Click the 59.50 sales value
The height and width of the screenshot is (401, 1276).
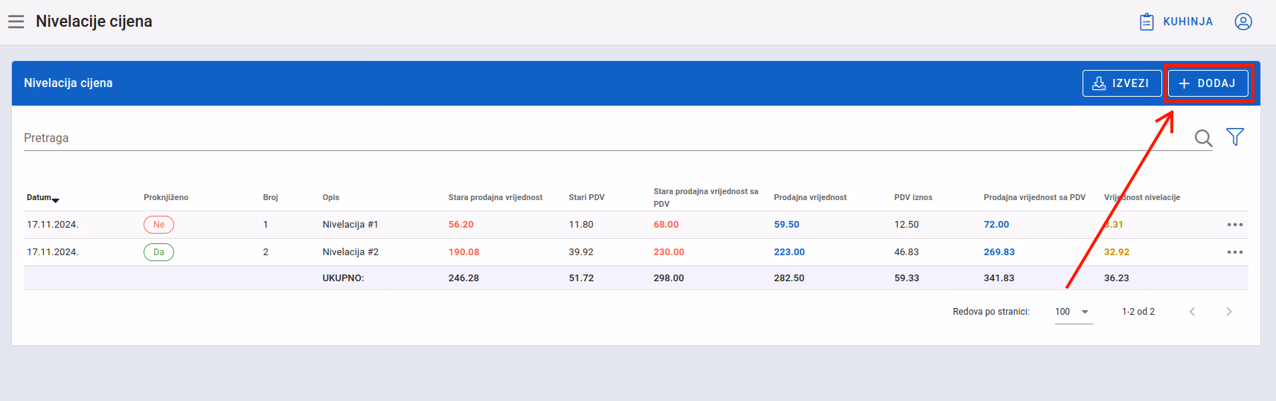point(786,225)
